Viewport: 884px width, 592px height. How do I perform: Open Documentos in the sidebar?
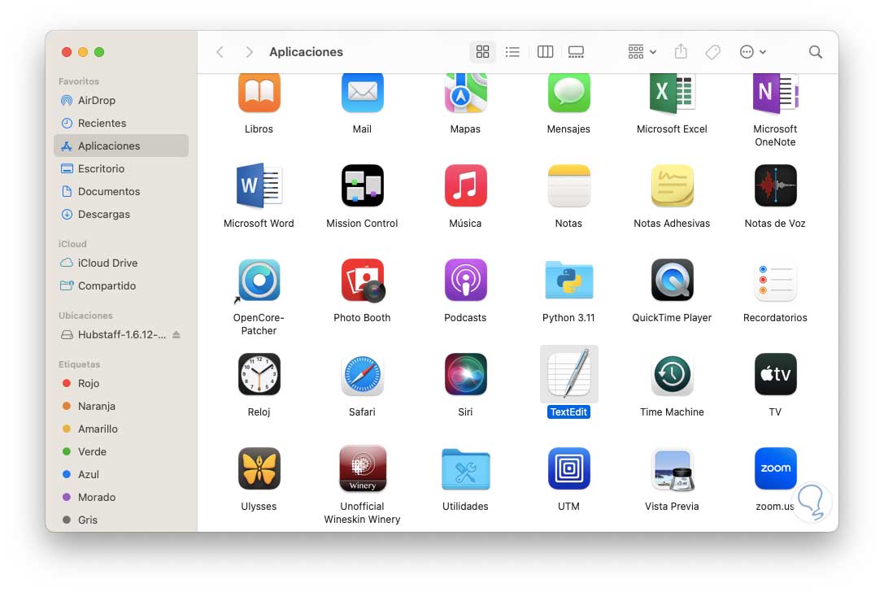coord(121,191)
